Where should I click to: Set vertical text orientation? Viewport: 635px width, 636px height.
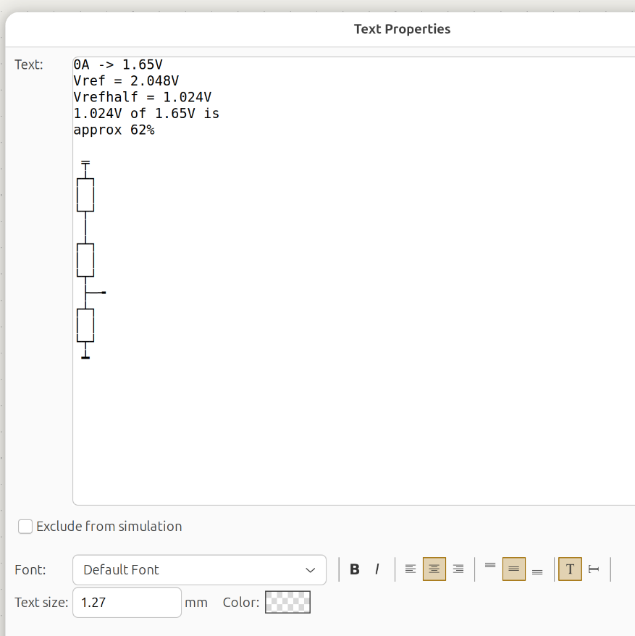click(594, 569)
